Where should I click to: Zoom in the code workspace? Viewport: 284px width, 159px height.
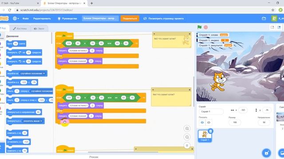pyautogui.click(x=187, y=129)
